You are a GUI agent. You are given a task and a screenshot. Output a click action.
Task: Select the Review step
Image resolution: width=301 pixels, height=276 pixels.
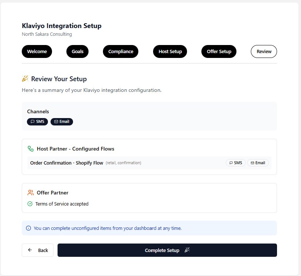[x=264, y=52]
